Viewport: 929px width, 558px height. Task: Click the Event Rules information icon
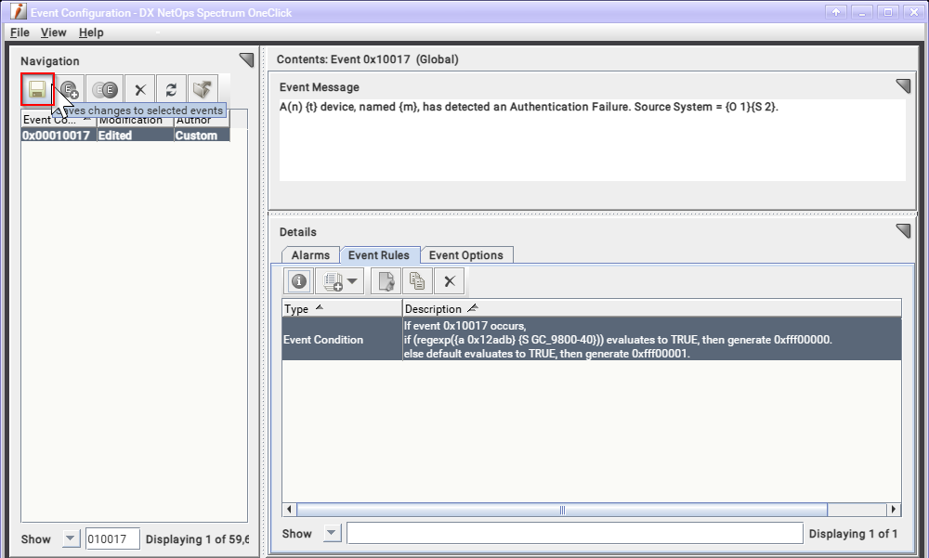pos(298,280)
